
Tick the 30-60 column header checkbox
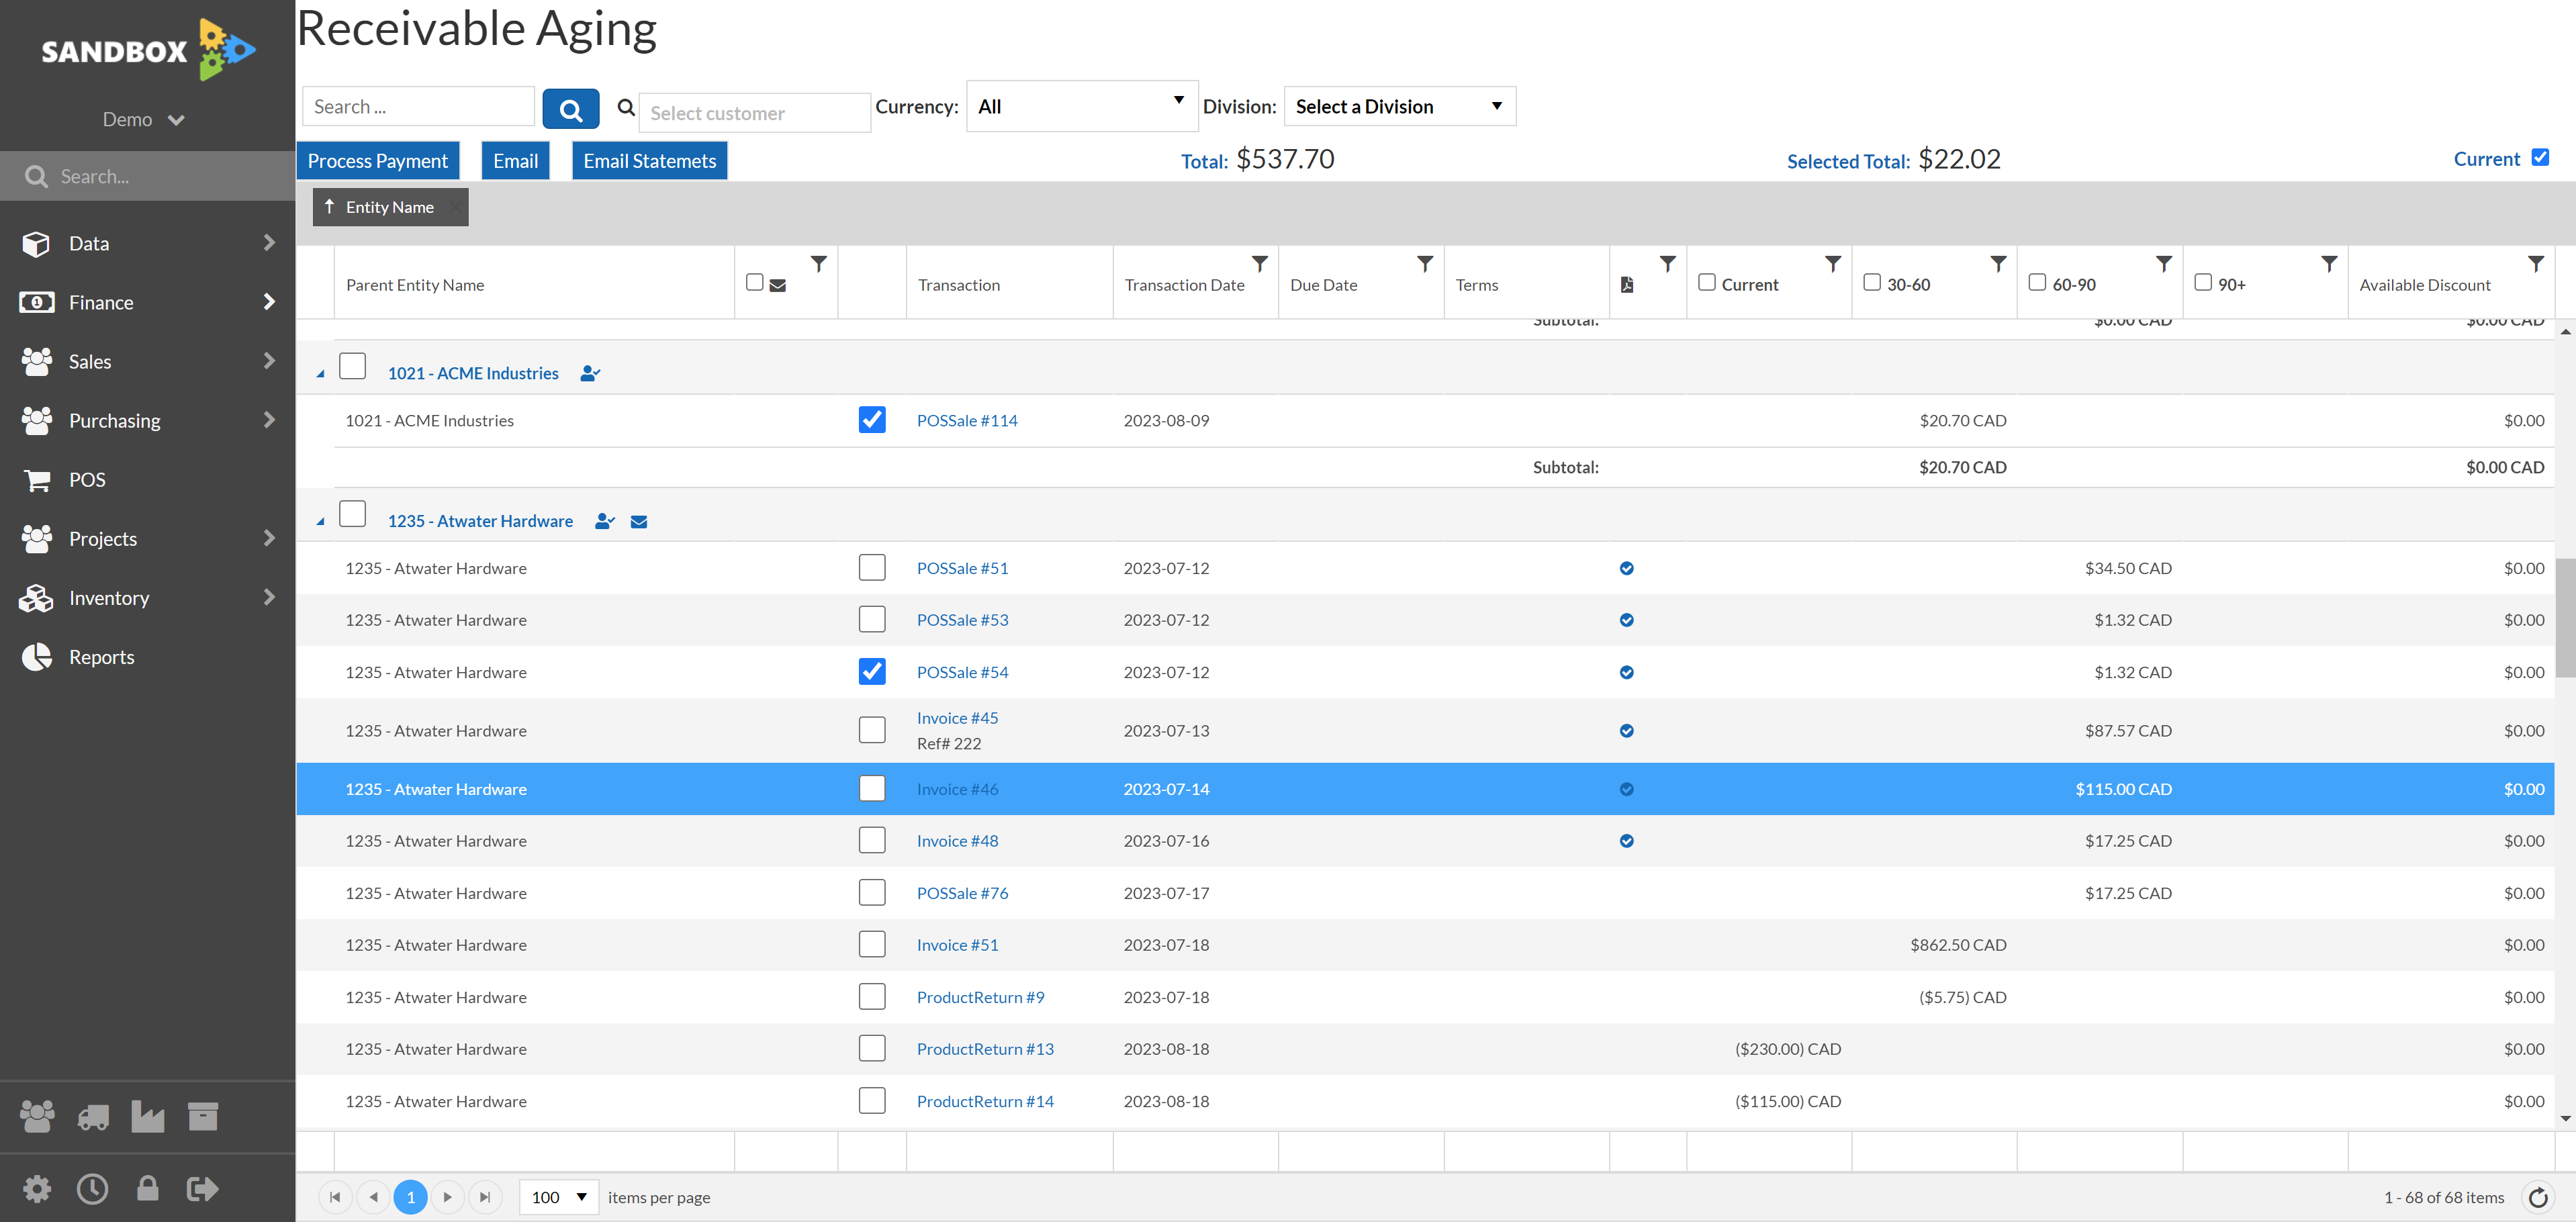pyautogui.click(x=1872, y=283)
